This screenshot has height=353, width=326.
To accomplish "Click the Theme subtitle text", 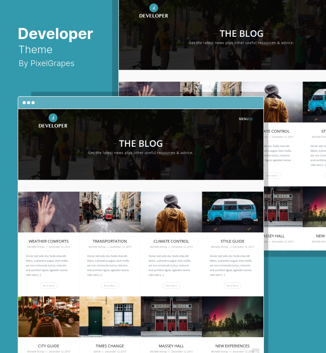I will pos(35,50).
